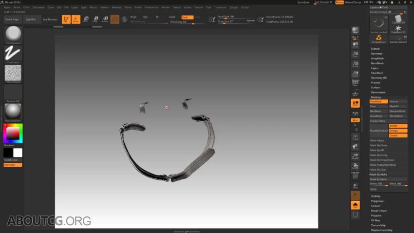Toggle Line Fill PolyF grid icon
The width and height of the screenshot is (414, 233).
click(356, 175)
